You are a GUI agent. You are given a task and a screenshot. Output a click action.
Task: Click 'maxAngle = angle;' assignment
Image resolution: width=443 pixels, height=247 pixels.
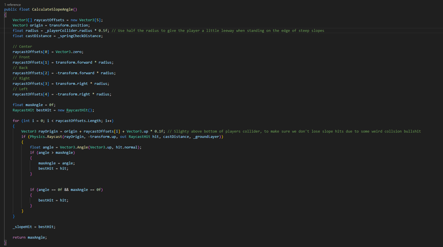pyautogui.click(x=57, y=163)
